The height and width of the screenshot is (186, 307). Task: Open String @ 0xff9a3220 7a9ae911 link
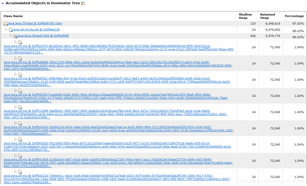pos(117,179)
